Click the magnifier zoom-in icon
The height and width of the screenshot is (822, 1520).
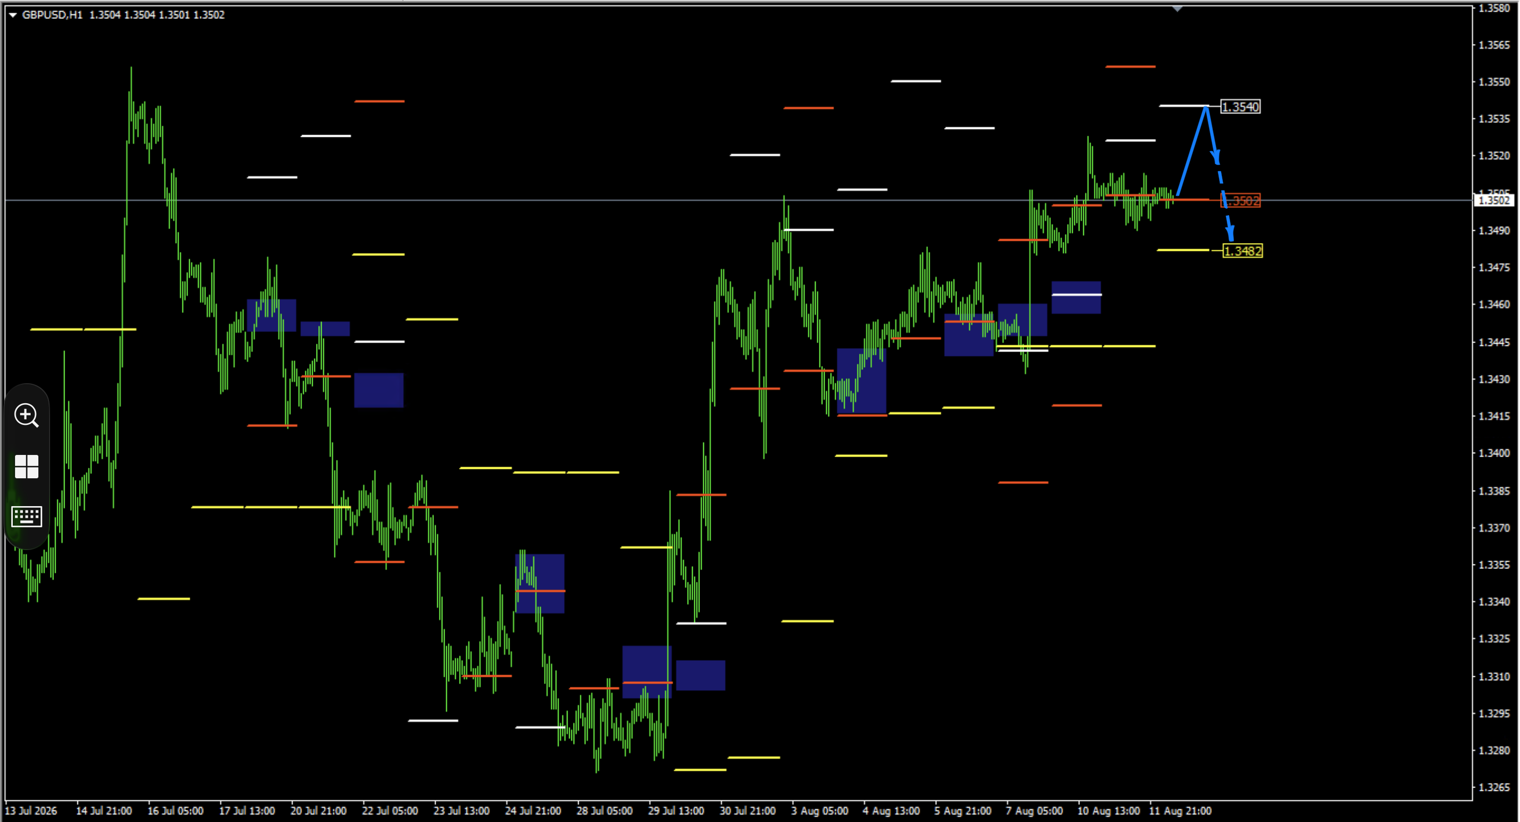[27, 415]
